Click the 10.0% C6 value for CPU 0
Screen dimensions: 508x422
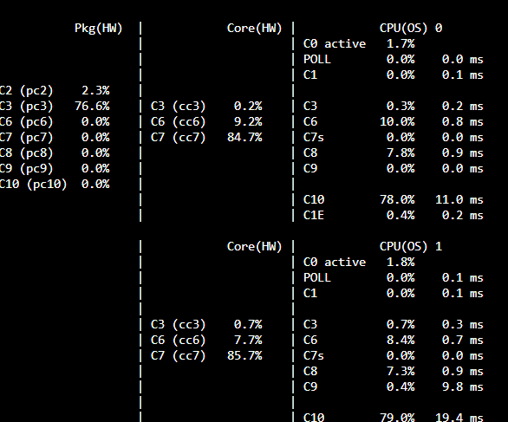[x=398, y=122]
